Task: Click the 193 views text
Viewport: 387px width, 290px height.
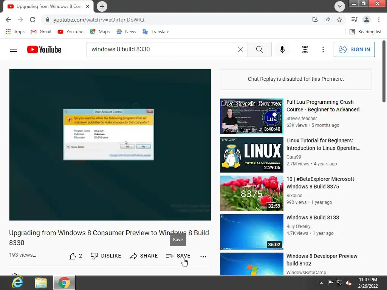Action: pos(22,255)
